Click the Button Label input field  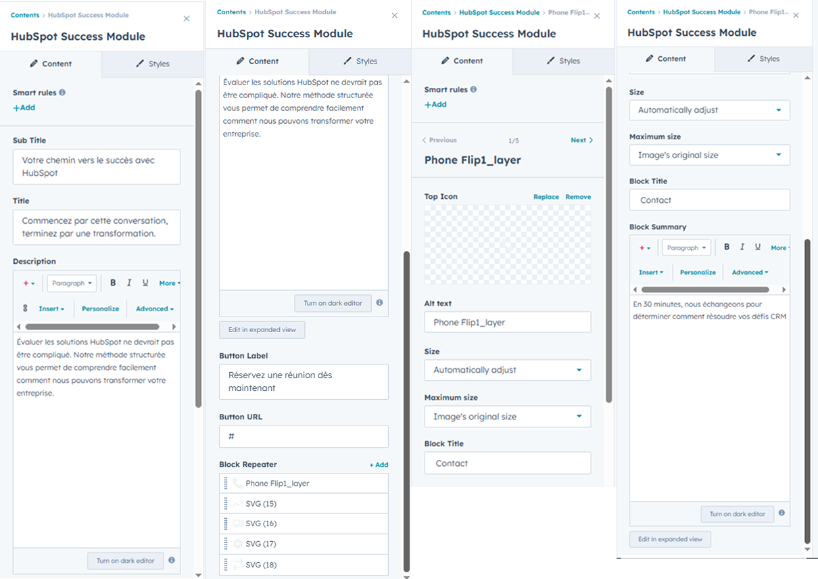pyautogui.click(x=304, y=381)
